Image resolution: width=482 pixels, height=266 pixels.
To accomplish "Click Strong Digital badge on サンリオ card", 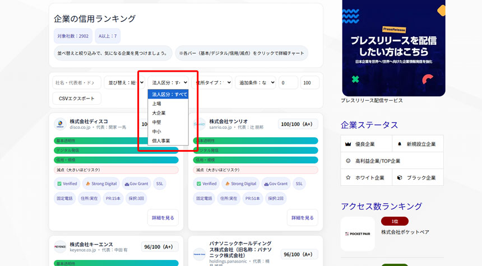I will 240,184.
